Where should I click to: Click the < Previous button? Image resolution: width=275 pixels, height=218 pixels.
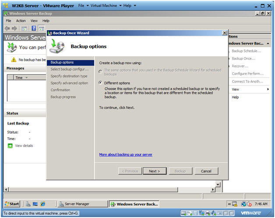tap(130, 171)
